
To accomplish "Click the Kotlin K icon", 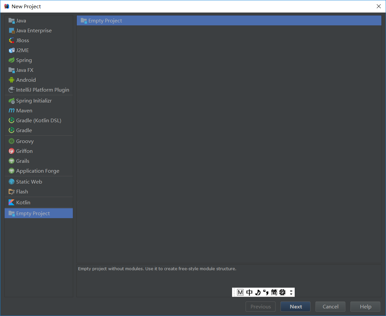I will point(11,202).
